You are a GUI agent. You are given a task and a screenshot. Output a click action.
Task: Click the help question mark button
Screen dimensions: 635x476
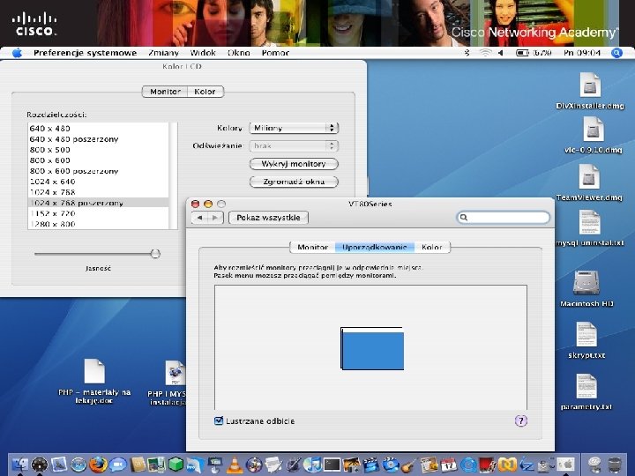pos(520,421)
